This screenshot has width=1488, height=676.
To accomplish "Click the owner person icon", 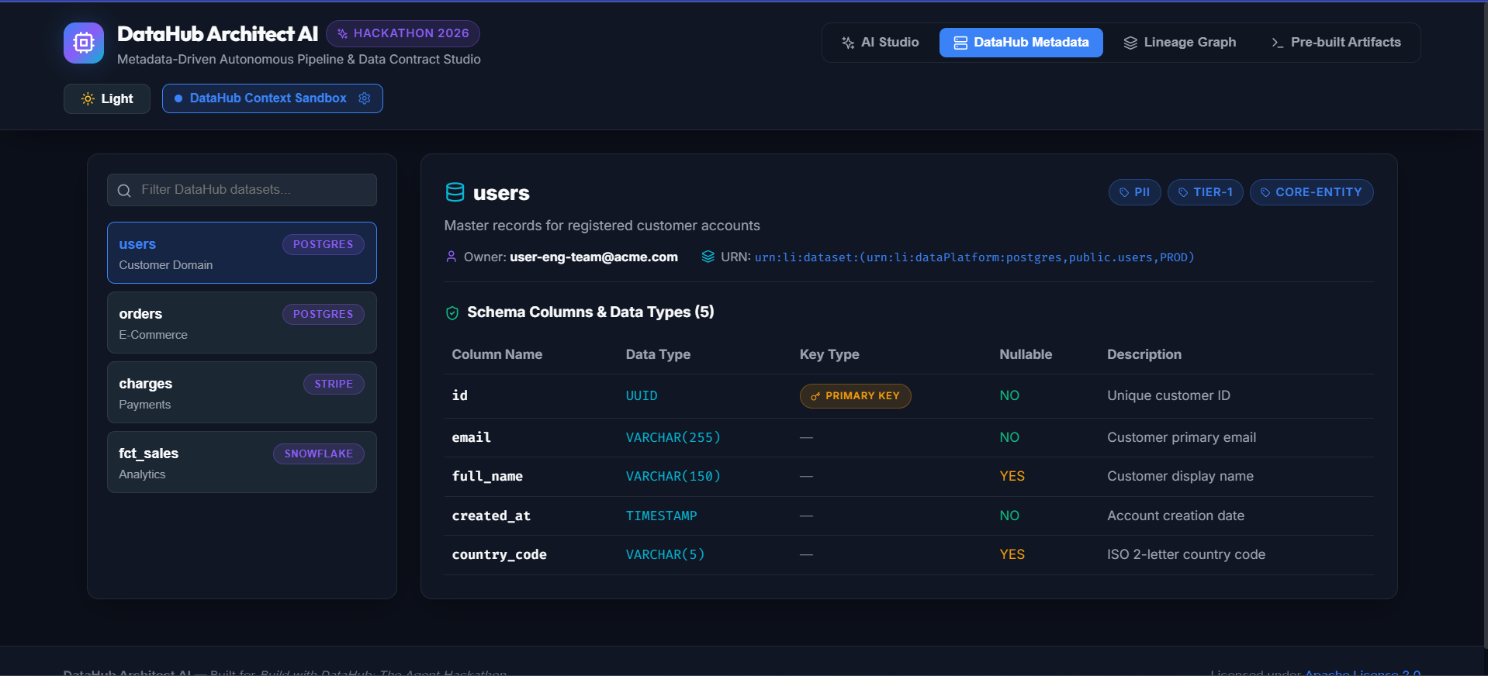I will point(452,257).
